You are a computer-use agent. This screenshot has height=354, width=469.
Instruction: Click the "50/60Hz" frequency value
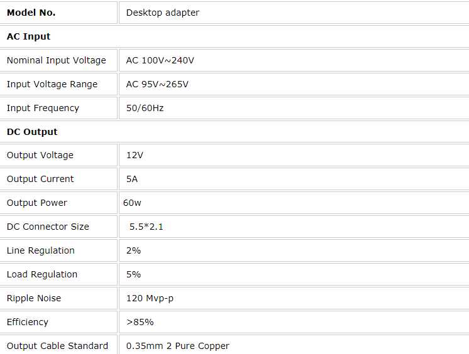click(145, 108)
